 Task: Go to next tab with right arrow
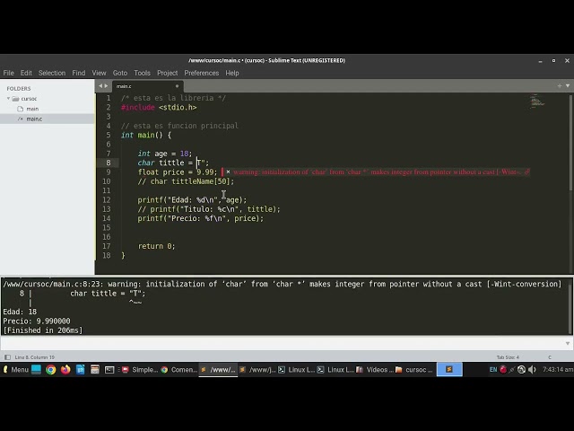106,86
